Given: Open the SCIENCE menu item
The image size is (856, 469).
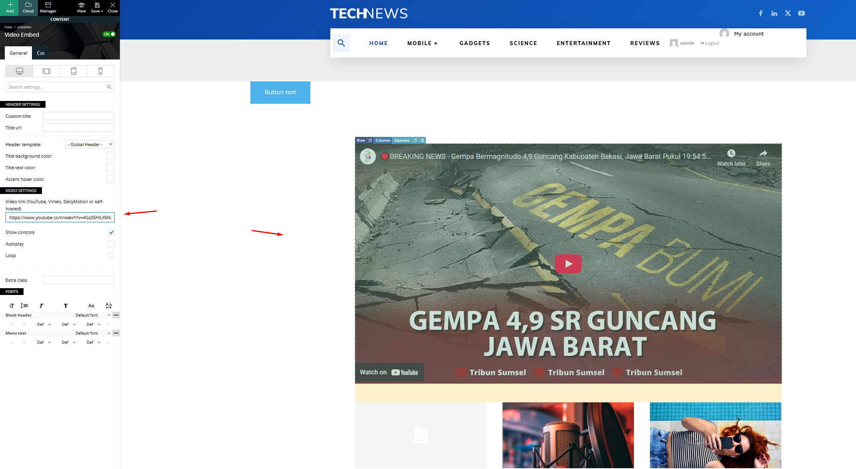Looking at the screenshot, I should click(x=523, y=43).
